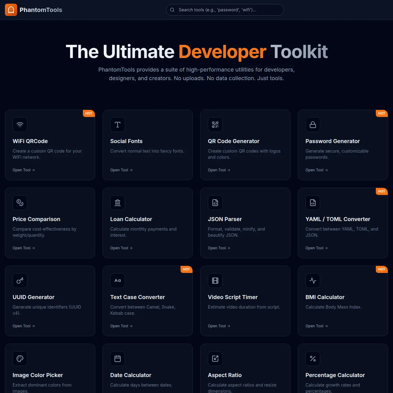Click 'Calculate days between dates.' description
The width and height of the screenshot is (393, 393).
tap(141, 385)
